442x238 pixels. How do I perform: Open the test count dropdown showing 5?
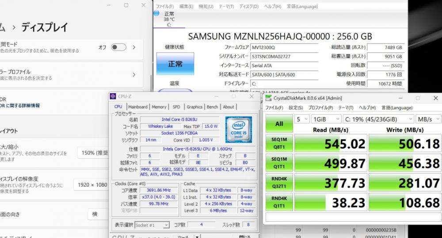(x=302, y=119)
